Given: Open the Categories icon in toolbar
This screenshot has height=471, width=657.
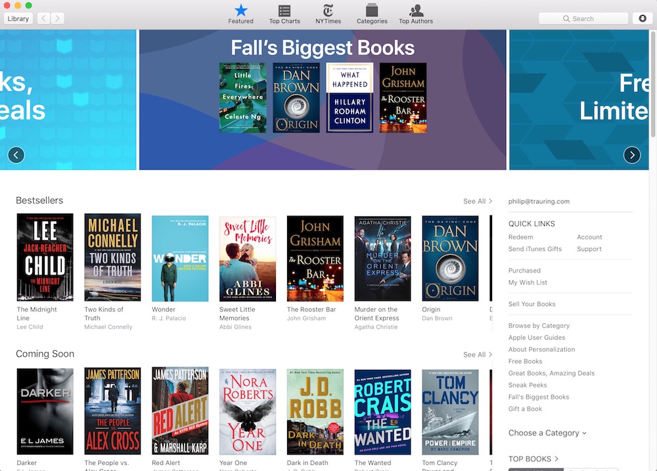Looking at the screenshot, I should click(372, 13).
